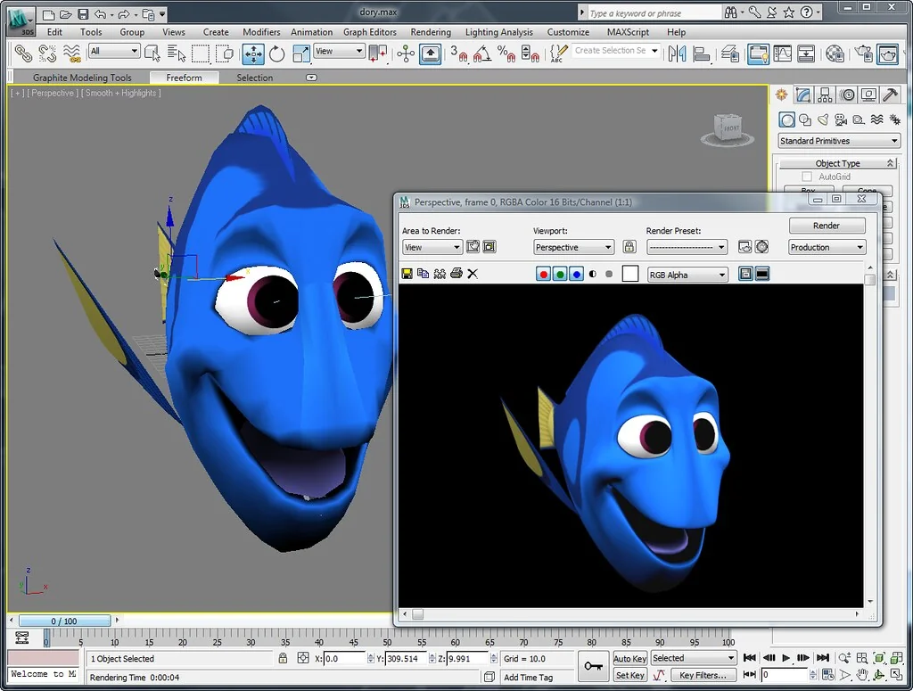Clear the rendered image with X icon
This screenshot has height=691, width=913.
click(x=473, y=274)
